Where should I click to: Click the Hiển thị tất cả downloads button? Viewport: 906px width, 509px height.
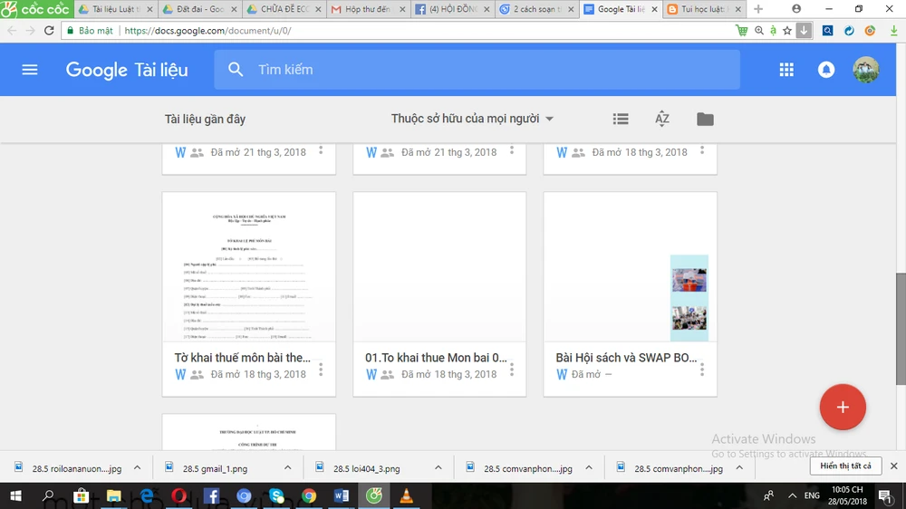[x=844, y=466]
